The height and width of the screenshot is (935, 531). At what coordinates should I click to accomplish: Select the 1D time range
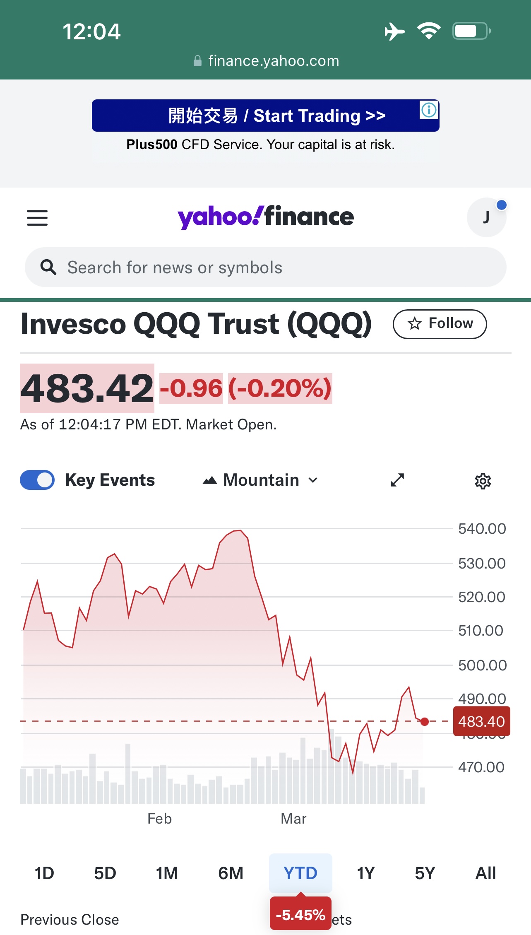click(x=44, y=873)
